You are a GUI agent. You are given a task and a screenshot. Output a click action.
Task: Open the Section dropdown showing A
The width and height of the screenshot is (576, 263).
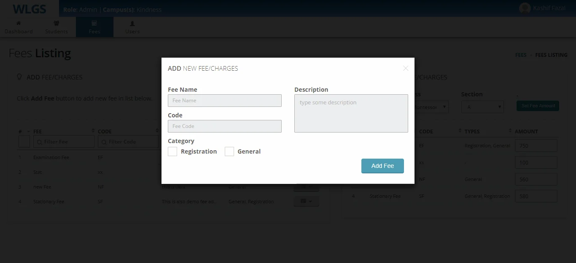click(x=482, y=107)
